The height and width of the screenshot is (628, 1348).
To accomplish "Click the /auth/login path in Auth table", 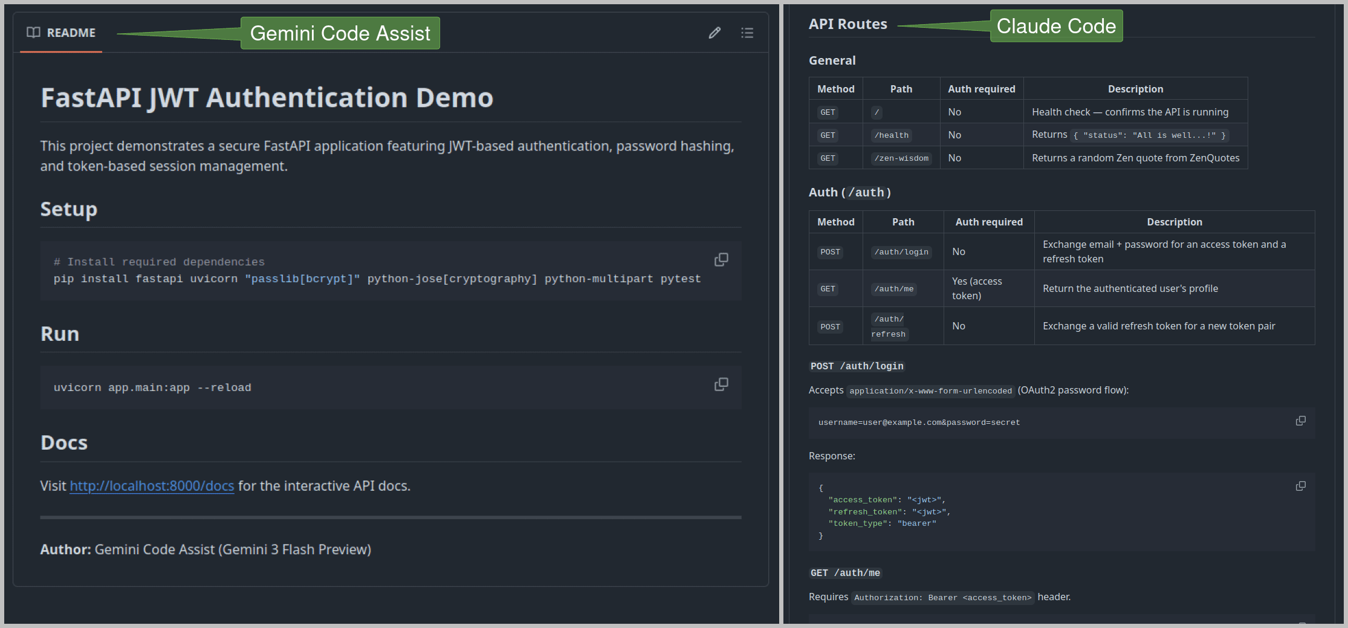I will 901,252.
